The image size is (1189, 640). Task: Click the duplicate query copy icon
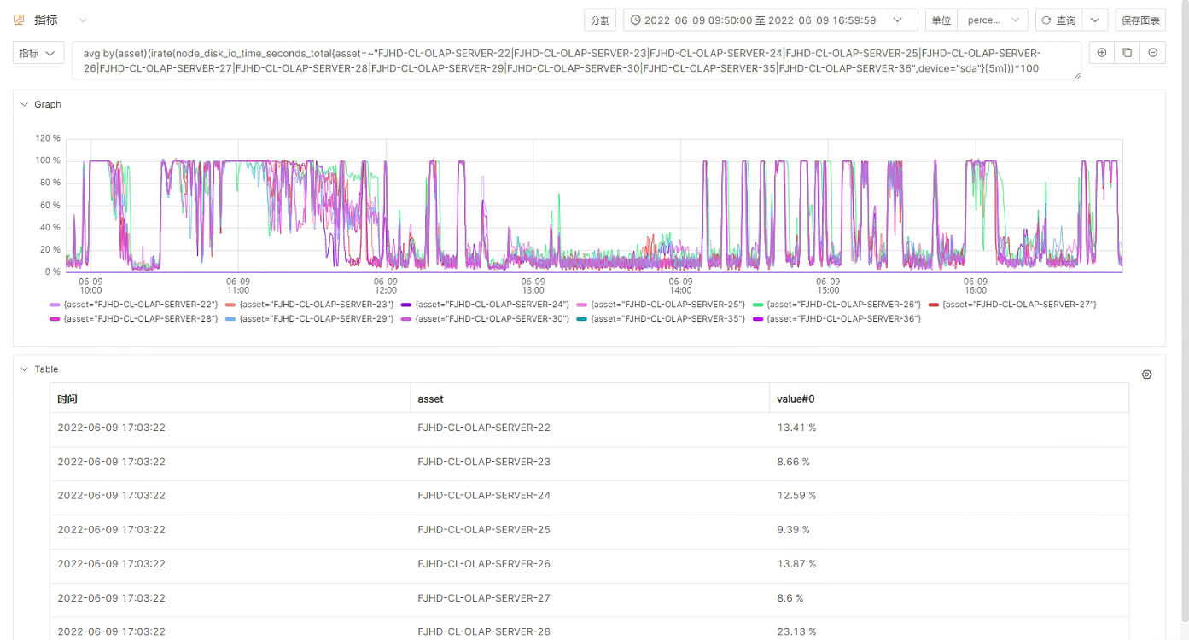(x=1128, y=53)
